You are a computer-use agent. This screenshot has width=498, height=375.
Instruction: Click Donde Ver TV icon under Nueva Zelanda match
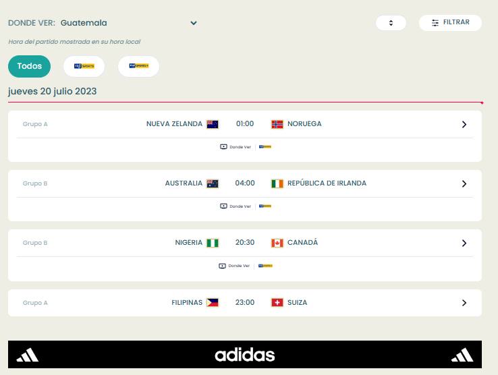click(x=223, y=147)
